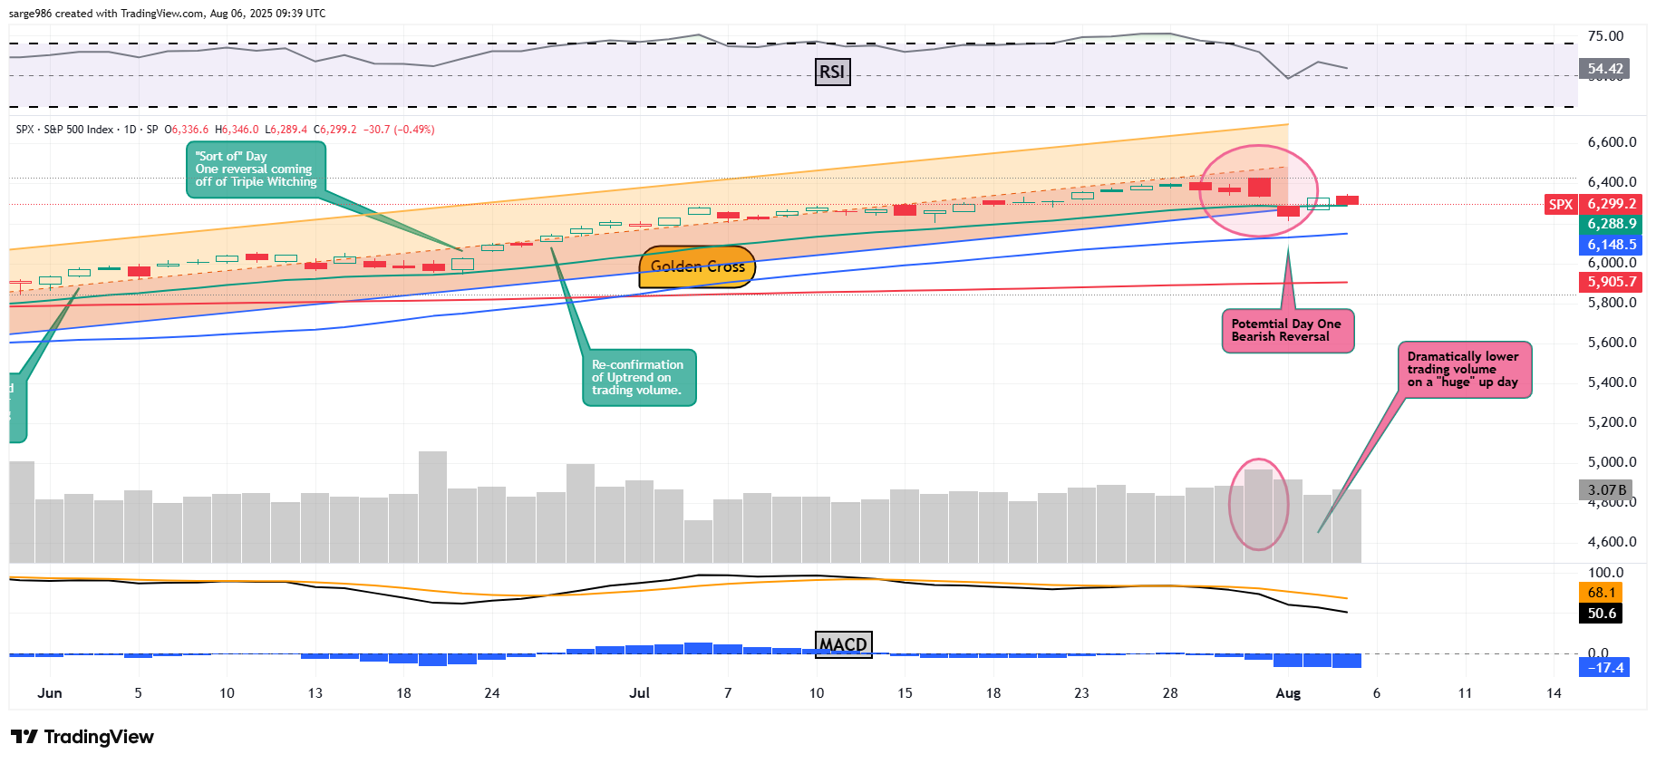Click the Jul marker on the date axis

pos(639,693)
